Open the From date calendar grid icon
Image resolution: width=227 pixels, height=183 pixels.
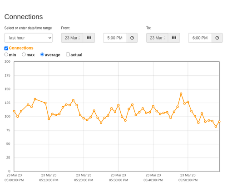pyautogui.click(x=89, y=38)
